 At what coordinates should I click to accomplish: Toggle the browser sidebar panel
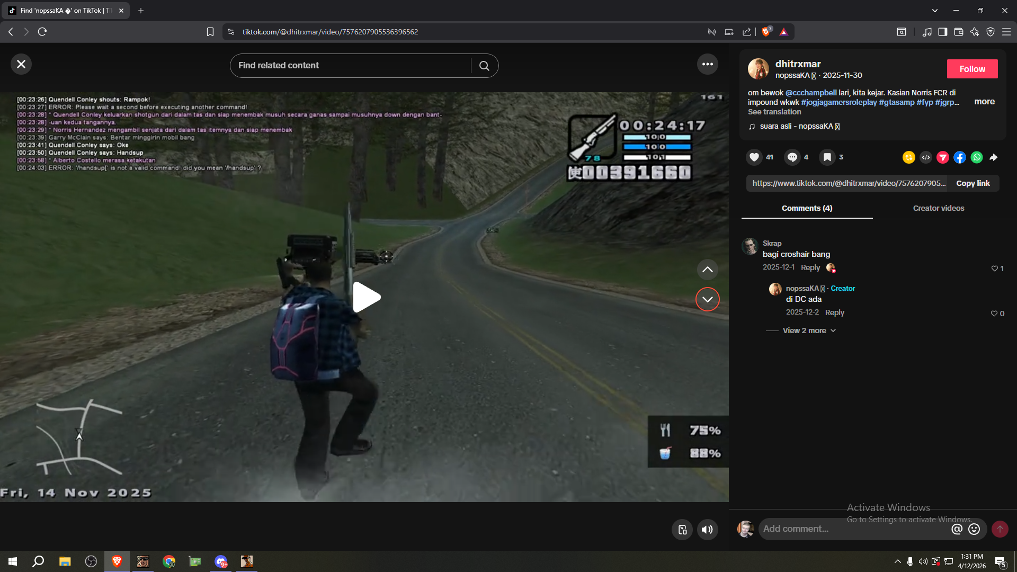pos(943,32)
